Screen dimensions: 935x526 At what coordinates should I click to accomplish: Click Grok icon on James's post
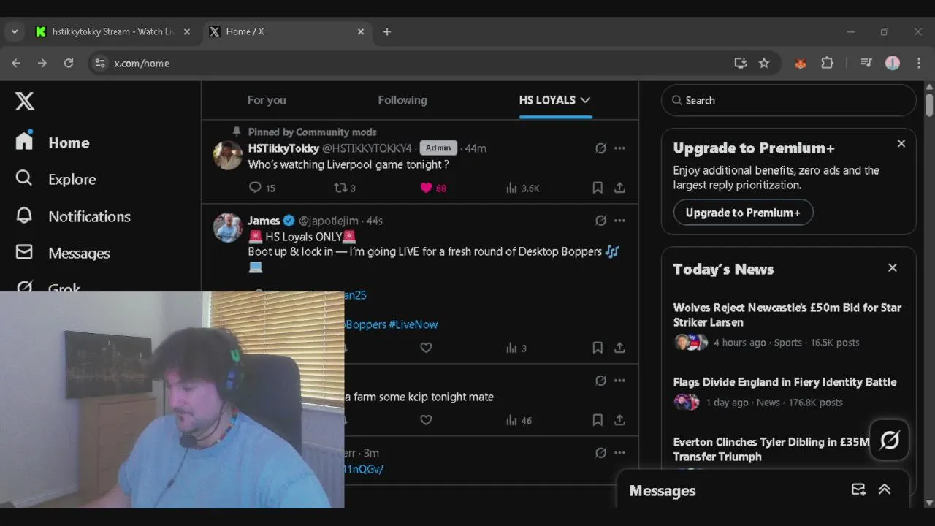pos(600,221)
